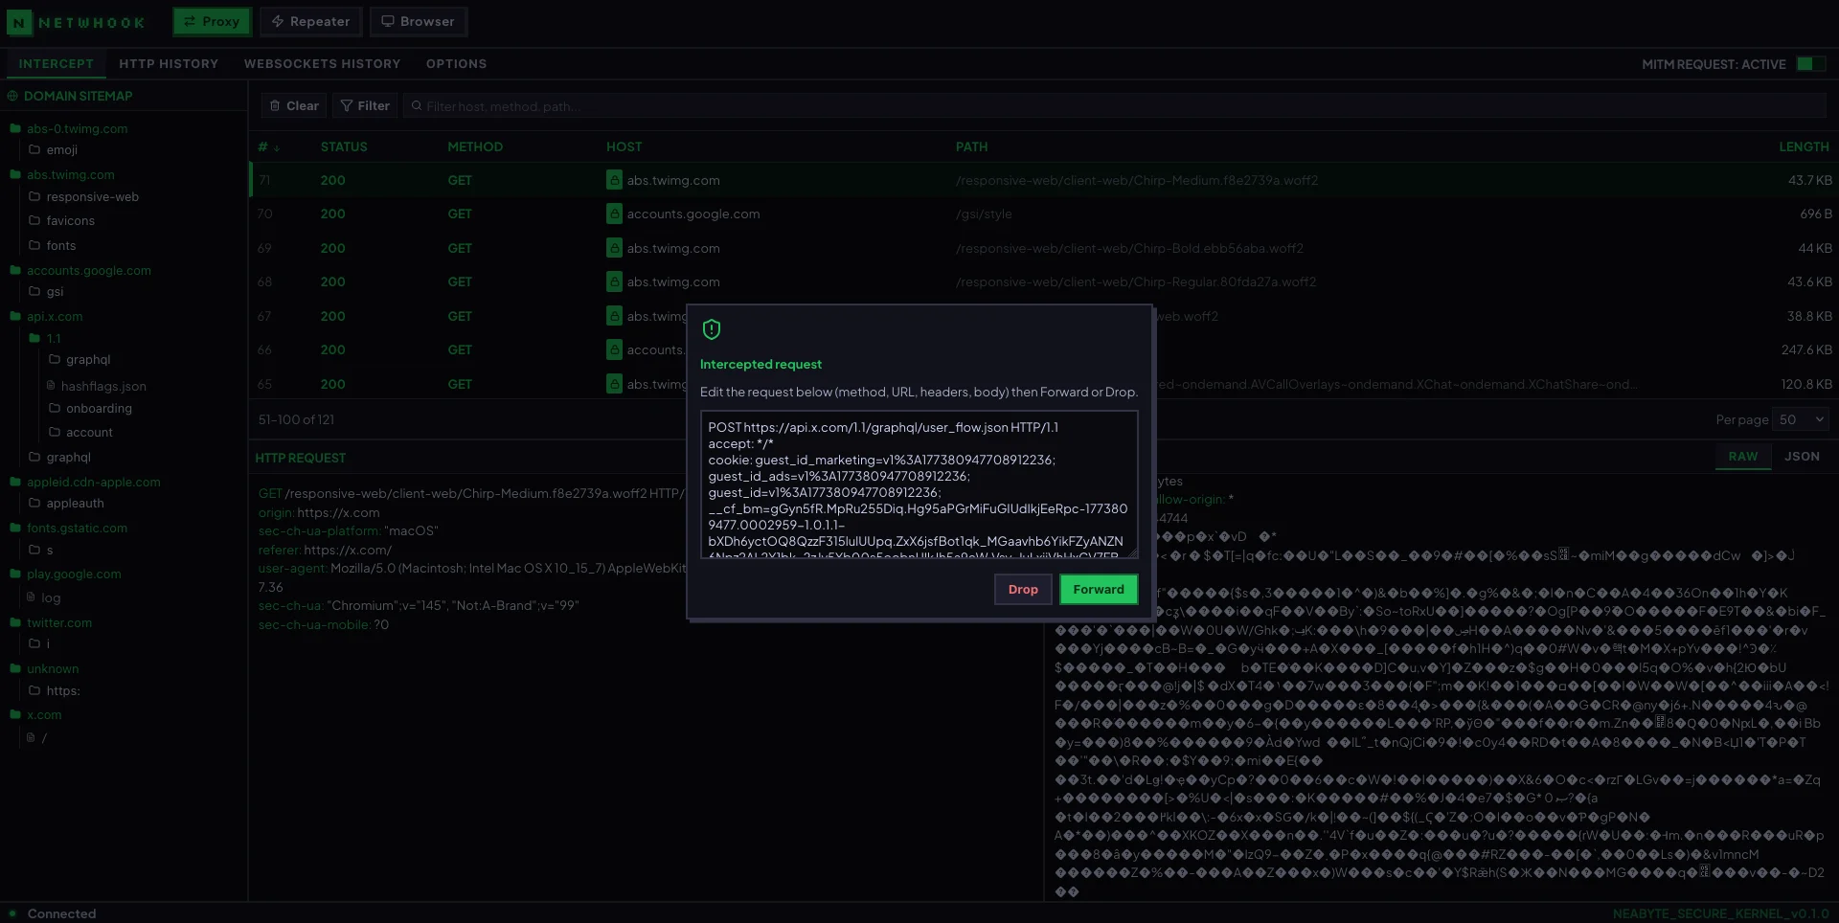The image size is (1839, 923).
Task: Drop the intercepted request
Action: pyautogui.click(x=1023, y=589)
